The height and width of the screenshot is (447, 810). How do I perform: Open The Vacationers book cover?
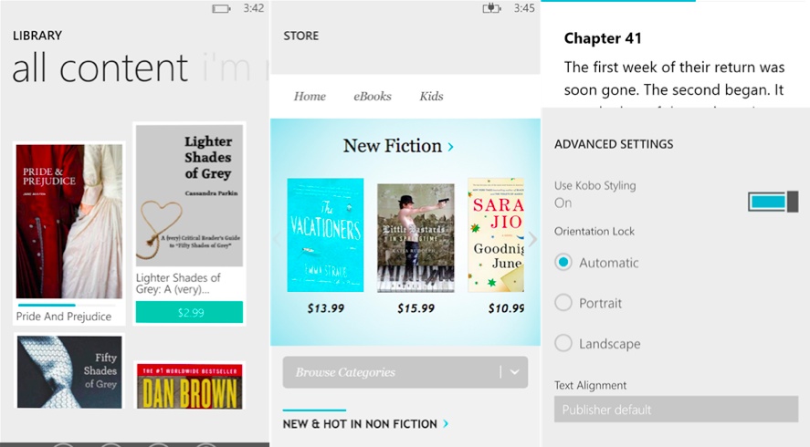[325, 234]
